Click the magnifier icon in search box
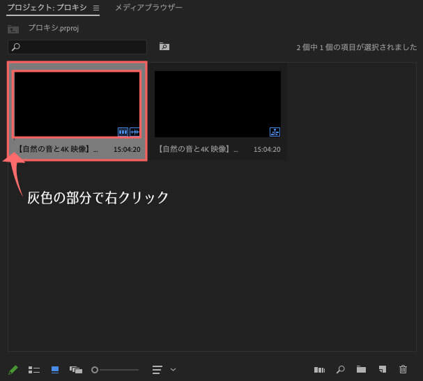Viewport: 423px width, 381px height. [16, 47]
